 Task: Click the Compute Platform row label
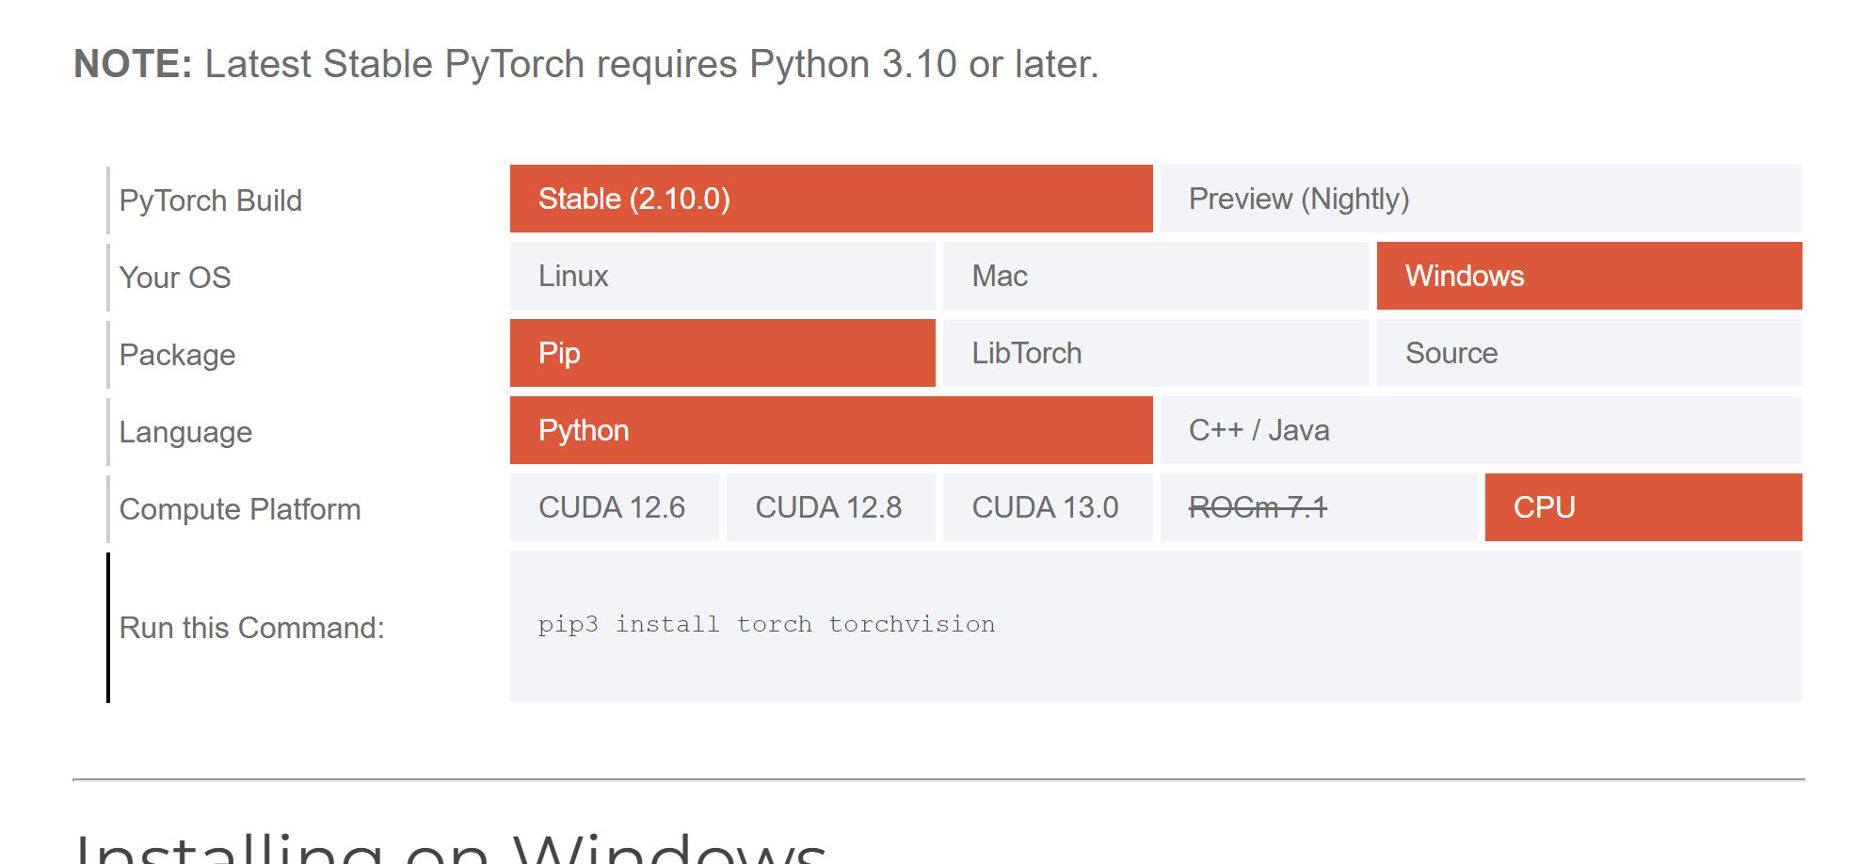click(x=240, y=509)
